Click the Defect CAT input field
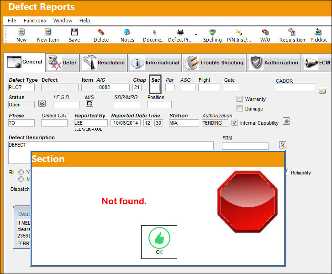Image resolution: width=332 pixels, height=274 pixels. (x=54, y=123)
